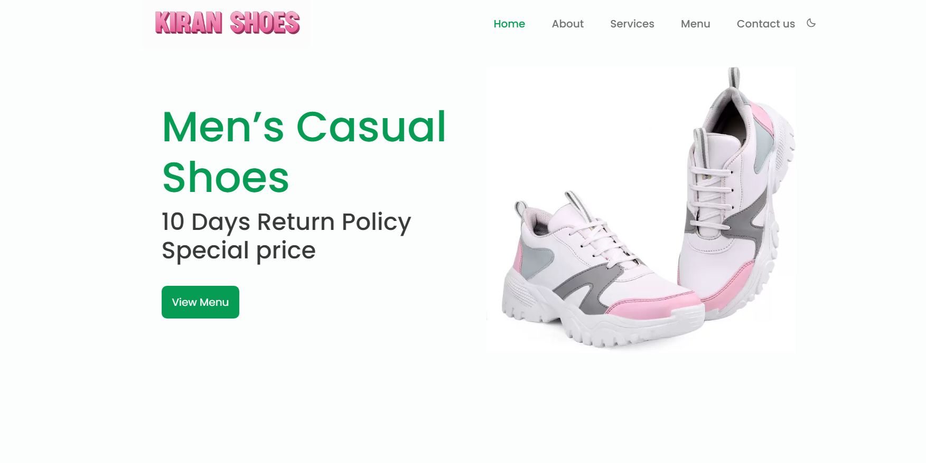Click the heel pull loop of upright sneaker

[734, 78]
